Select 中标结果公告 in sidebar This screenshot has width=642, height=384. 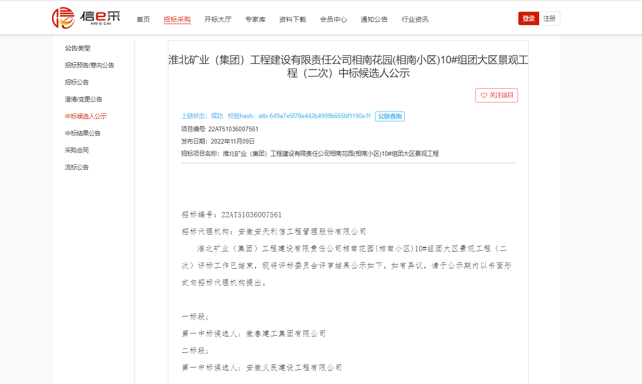pos(83,133)
